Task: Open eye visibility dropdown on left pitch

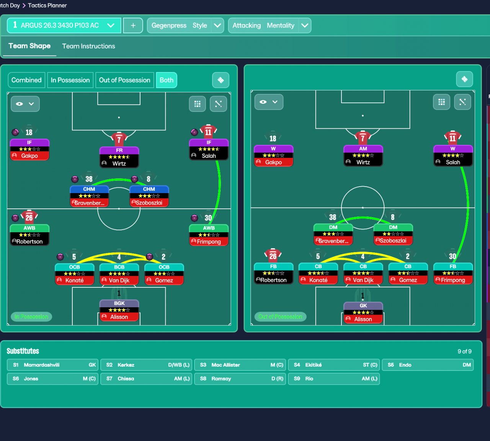Action: (x=25, y=104)
